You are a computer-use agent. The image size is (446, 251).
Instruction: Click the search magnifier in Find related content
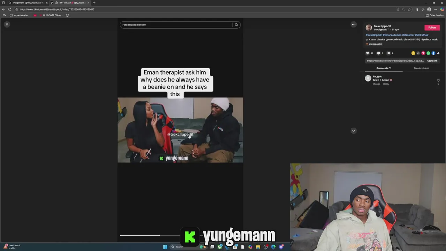pos(236,25)
